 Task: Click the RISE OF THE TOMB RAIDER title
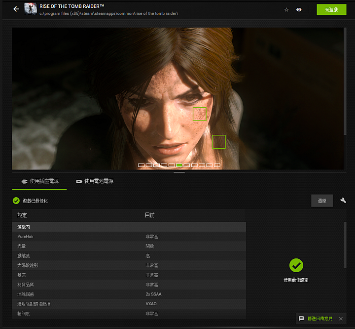pos(72,6)
